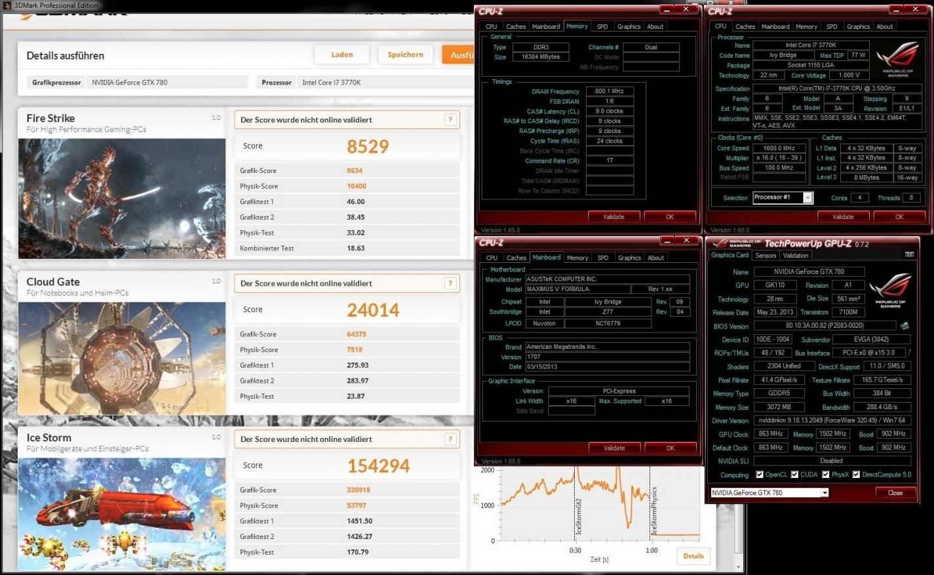Open the Processor #1 selection dropdown
Screen dimensions: 934x575
click(808, 197)
